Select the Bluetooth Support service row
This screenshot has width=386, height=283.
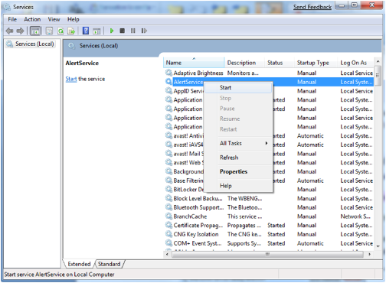pos(269,207)
